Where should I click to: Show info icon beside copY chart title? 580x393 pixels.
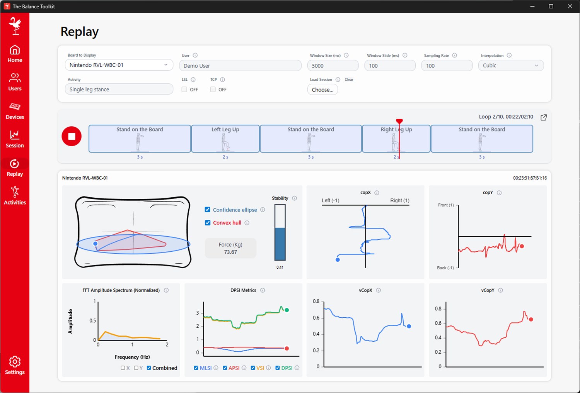click(x=499, y=193)
